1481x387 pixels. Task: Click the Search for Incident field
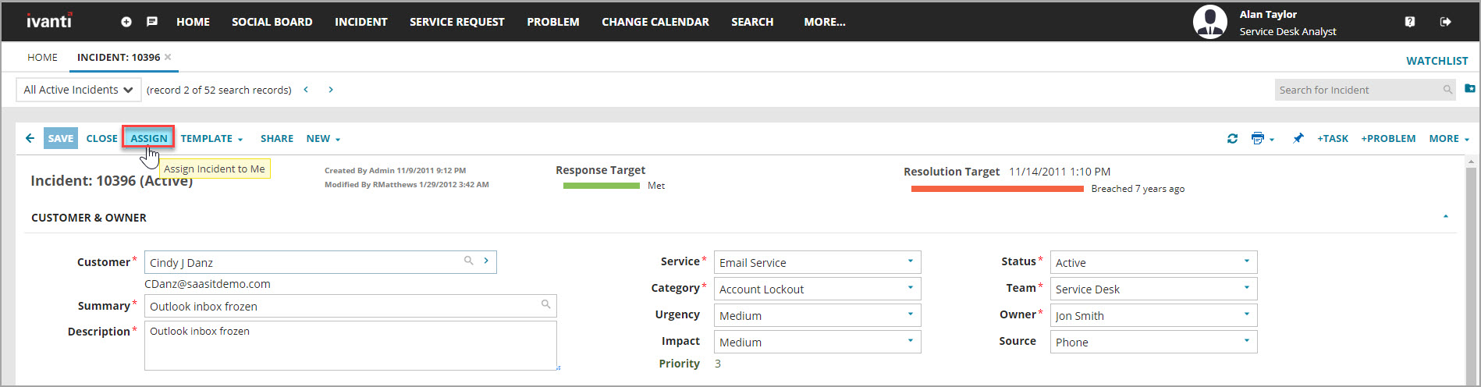(1358, 90)
